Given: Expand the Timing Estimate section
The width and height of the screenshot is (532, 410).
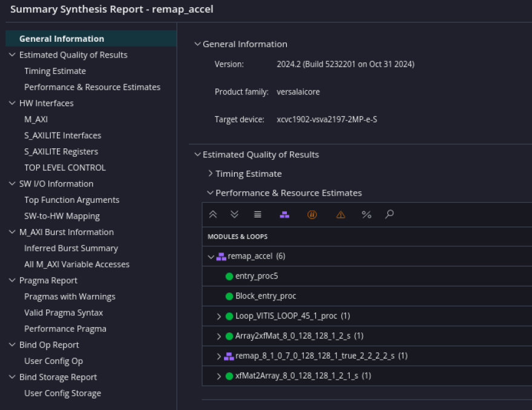Looking at the screenshot, I should [x=210, y=174].
